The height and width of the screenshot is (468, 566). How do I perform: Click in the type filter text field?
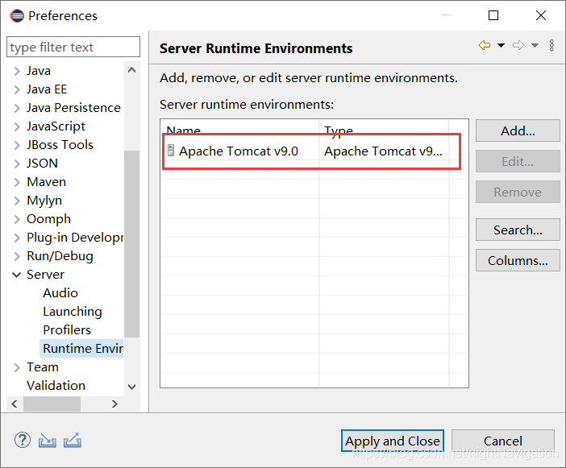tap(73, 47)
